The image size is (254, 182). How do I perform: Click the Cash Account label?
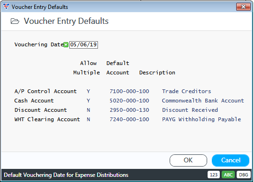click(34, 101)
